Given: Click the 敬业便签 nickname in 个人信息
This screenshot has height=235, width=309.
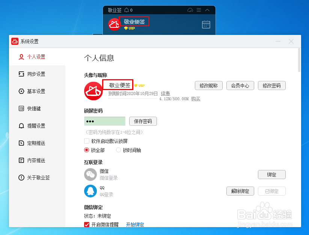Looking at the screenshot, I should [120, 85].
